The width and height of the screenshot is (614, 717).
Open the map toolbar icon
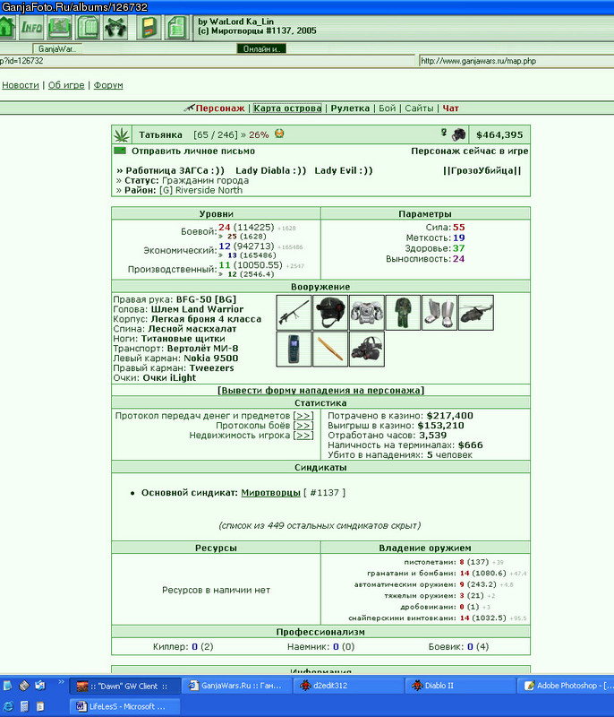click(x=59, y=28)
